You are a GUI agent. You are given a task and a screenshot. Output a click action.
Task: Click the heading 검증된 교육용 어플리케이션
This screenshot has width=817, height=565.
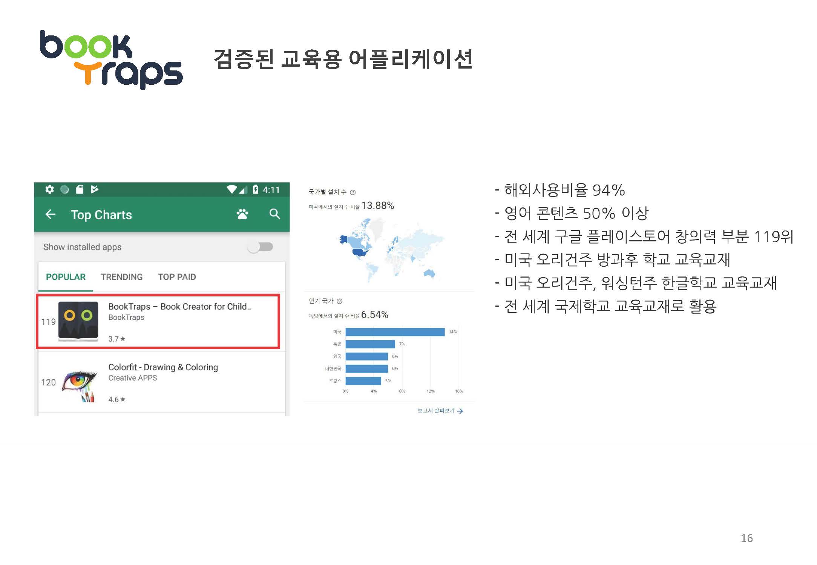(343, 59)
